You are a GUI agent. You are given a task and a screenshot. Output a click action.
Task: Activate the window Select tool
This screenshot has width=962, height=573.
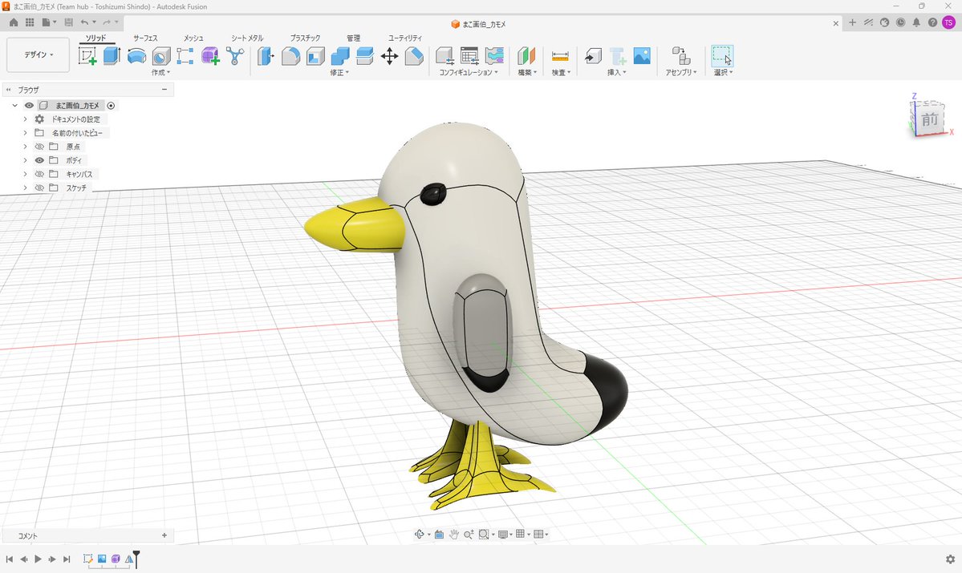[723, 56]
